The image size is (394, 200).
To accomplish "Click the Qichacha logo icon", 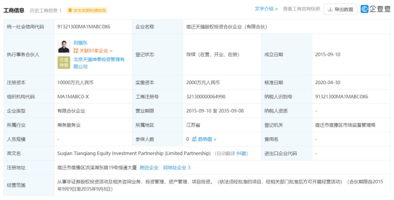I will pyautogui.click(x=364, y=9).
